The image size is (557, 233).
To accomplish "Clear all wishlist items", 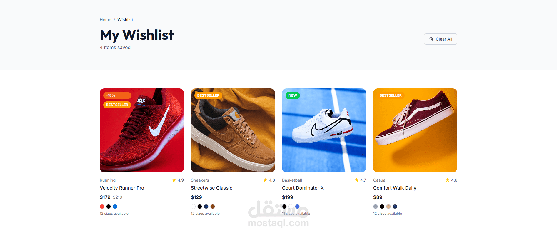I will click(441, 39).
